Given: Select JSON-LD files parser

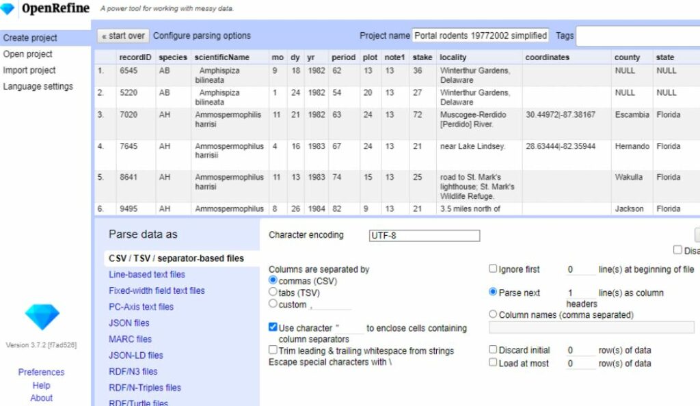Looking at the screenshot, I should [x=136, y=355].
